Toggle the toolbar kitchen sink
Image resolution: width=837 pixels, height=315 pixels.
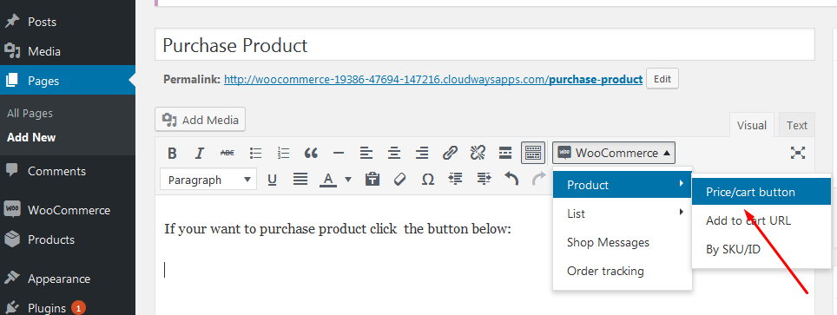[533, 154]
